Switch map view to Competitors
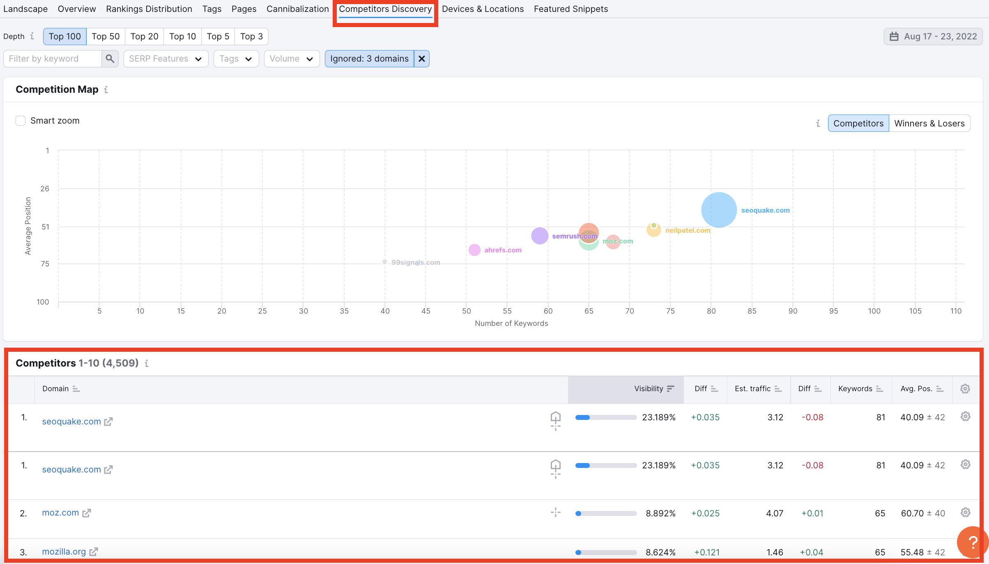This screenshot has width=989, height=564. click(x=858, y=124)
